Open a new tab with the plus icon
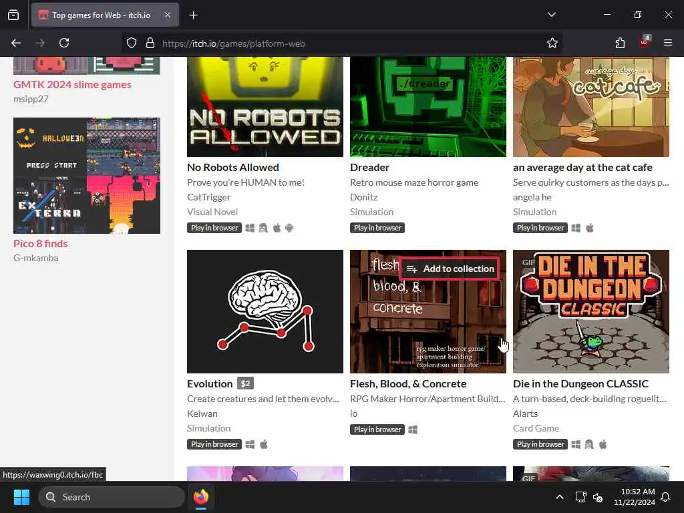This screenshot has height=513, width=684. click(x=193, y=15)
